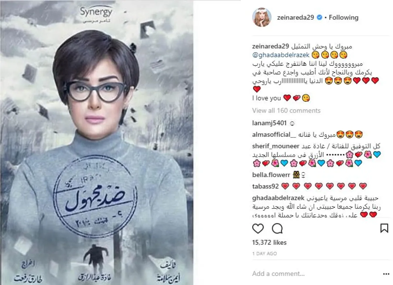Click the Synergy logo on poster

(x=96, y=14)
